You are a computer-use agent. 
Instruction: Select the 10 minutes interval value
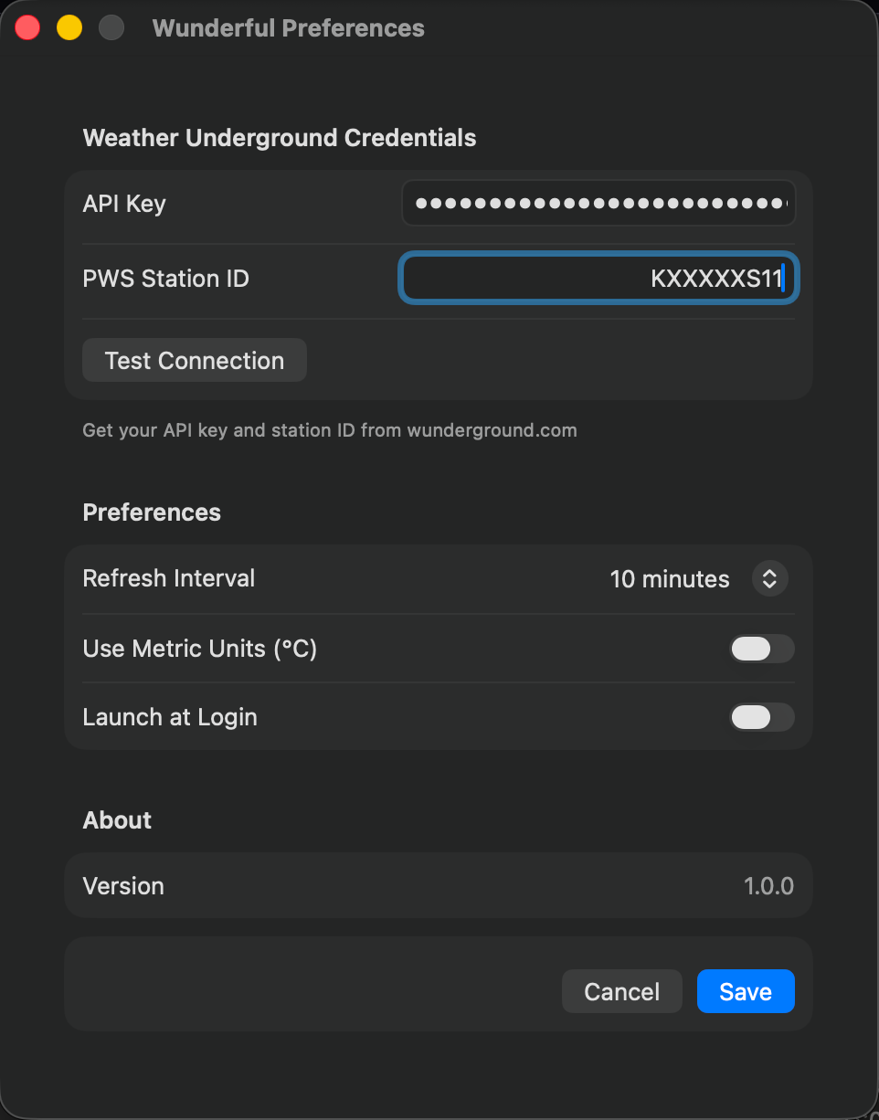(670, 578)
